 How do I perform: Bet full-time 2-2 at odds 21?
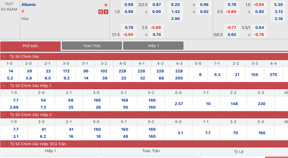click(237, 75)
